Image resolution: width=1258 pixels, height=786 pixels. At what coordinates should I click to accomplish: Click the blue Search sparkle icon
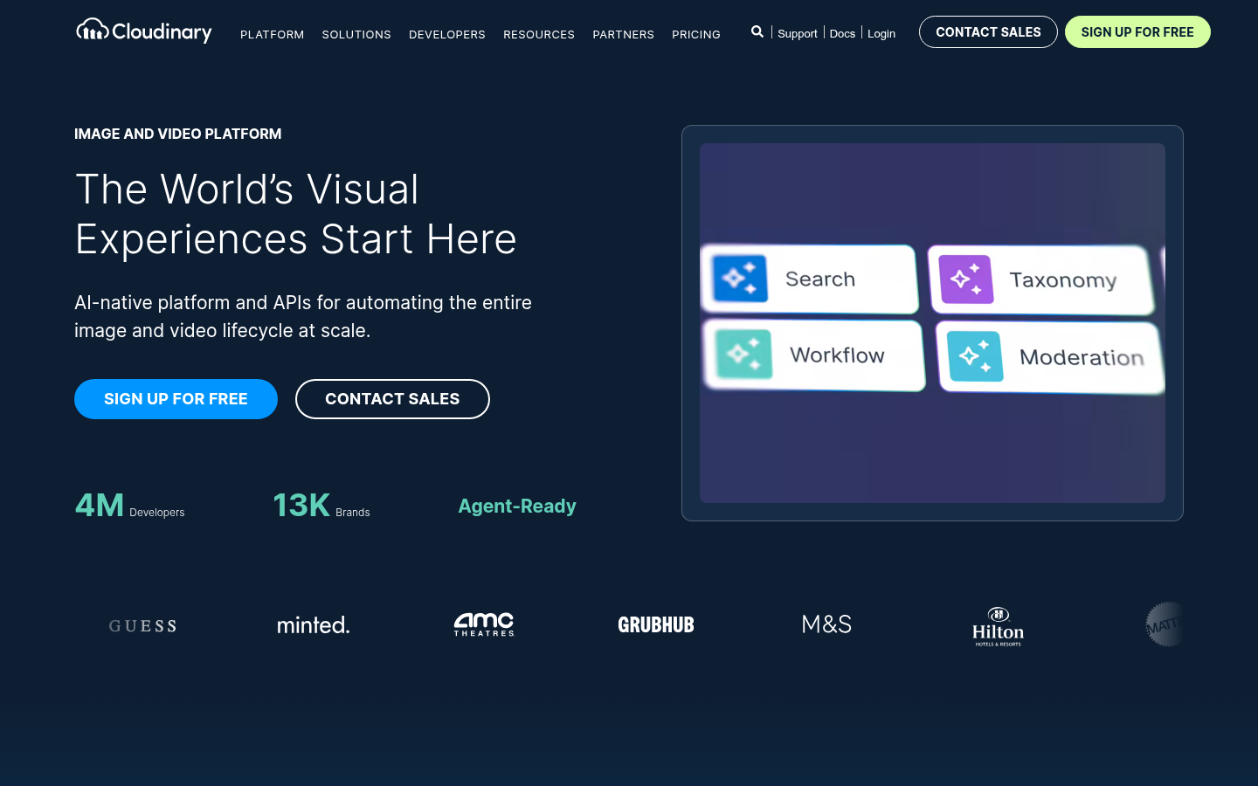pos(740,279)
